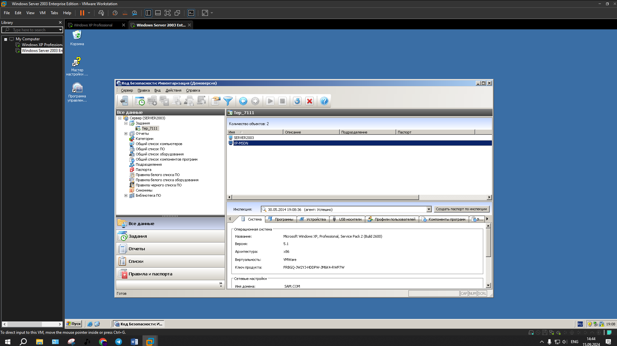Click the blue funnel filter icon
This screenshot has height=346, width=617.
coord(228,101)
